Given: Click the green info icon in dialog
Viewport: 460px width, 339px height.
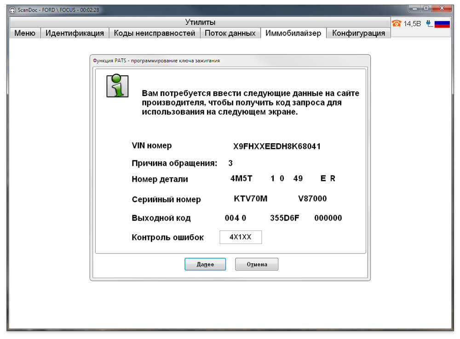Looking at the screenshot, I should coord(117,85).
